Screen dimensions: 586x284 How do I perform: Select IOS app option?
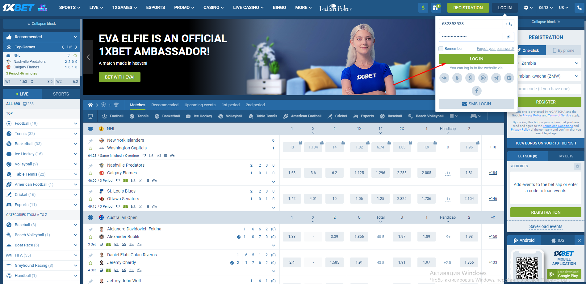[558, 240]
